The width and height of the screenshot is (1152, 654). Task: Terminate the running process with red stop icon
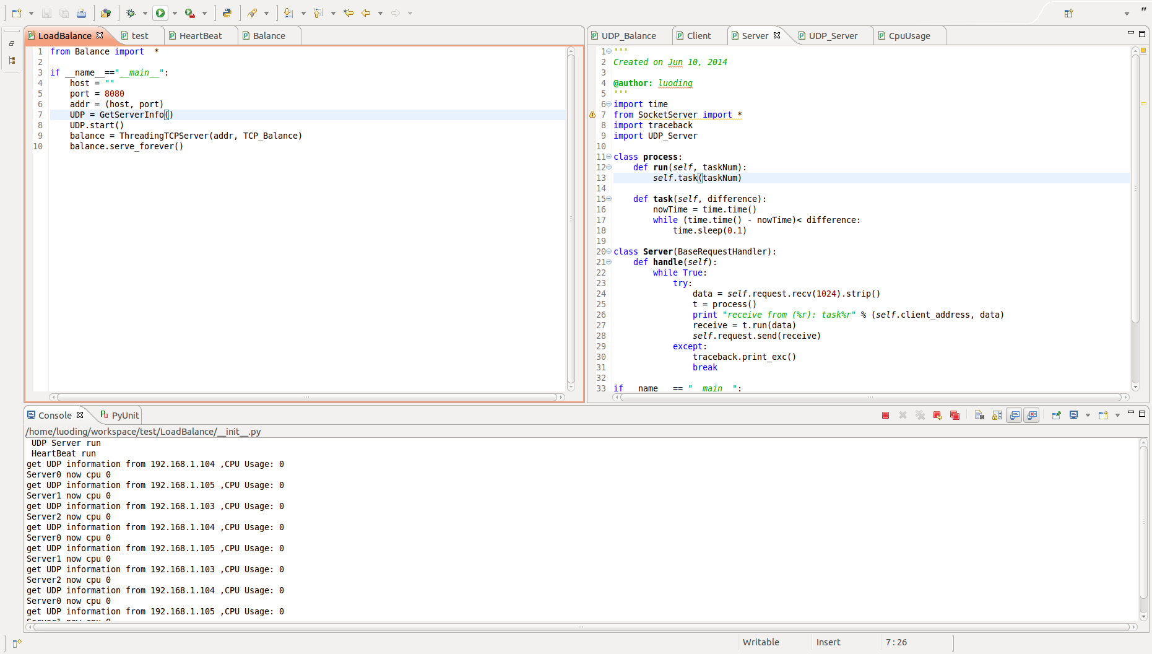coord(885,416)
